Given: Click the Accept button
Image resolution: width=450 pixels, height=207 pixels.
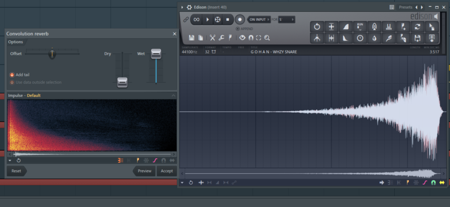Looking at the screenshot, I should pyautogui.click(x=166, y=171).
